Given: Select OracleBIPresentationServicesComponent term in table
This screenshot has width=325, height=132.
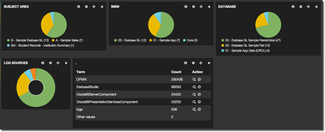Looking at the screenshot, I should click(x=107, y=102).
